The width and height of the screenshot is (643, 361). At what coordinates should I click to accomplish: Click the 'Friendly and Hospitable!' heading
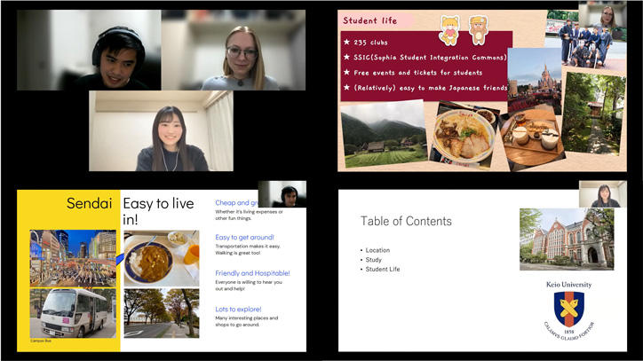(x=252, y=273)
